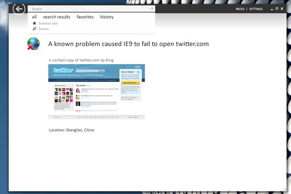Focus the address bar containing livesin

(x=92, y=8)
